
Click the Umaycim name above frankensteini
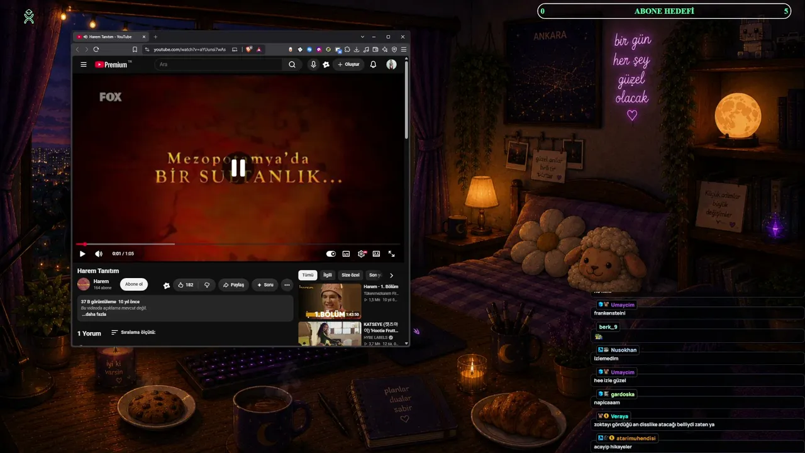tap(623, 305)
